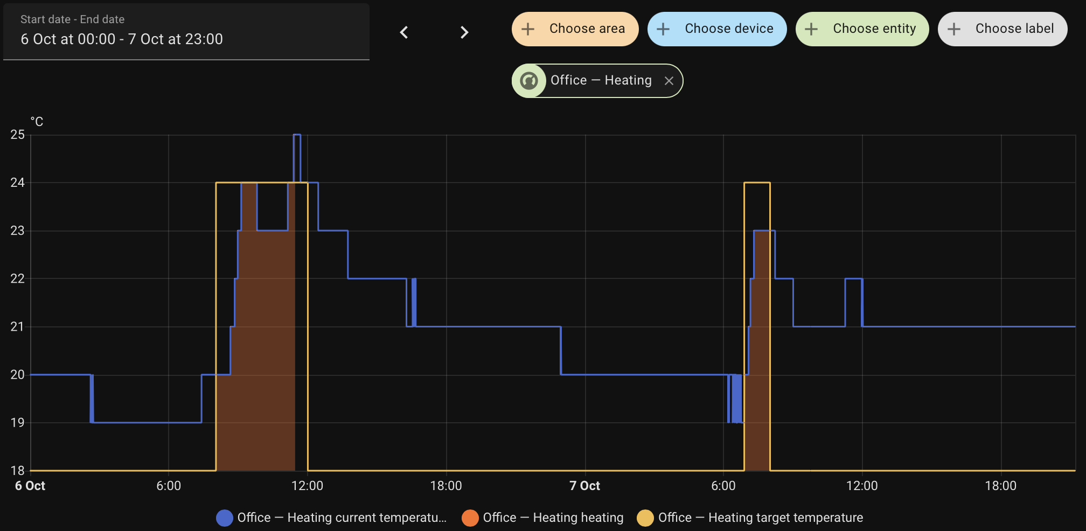1086x531 pixels.
Task: Hide the Heating heating series in legend
Action: pyautogui.click(x=553, y=518)
